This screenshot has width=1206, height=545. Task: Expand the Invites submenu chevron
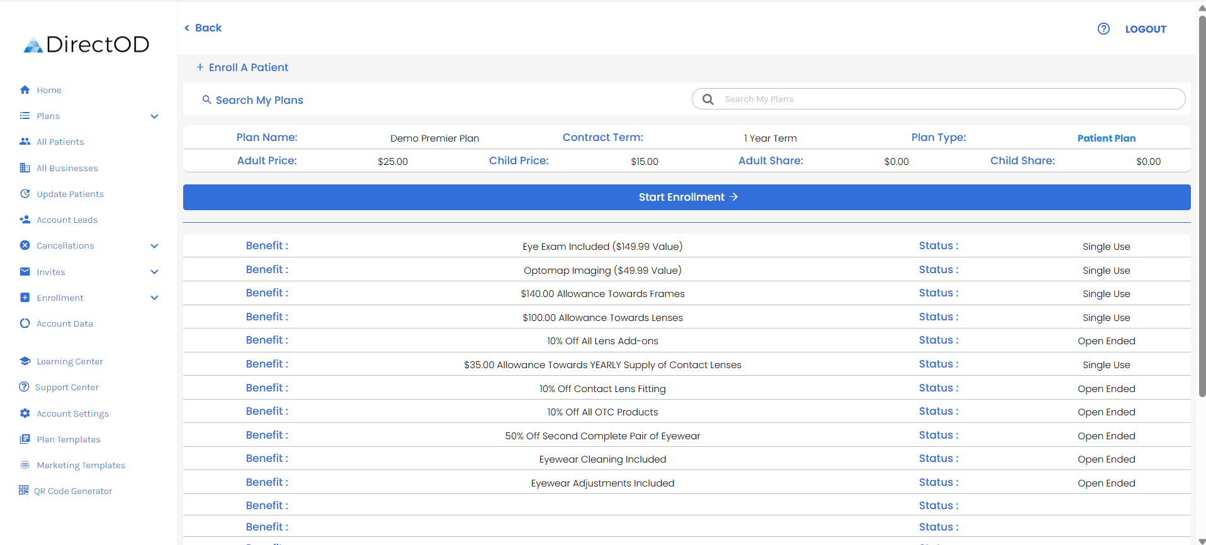(154, 272)
